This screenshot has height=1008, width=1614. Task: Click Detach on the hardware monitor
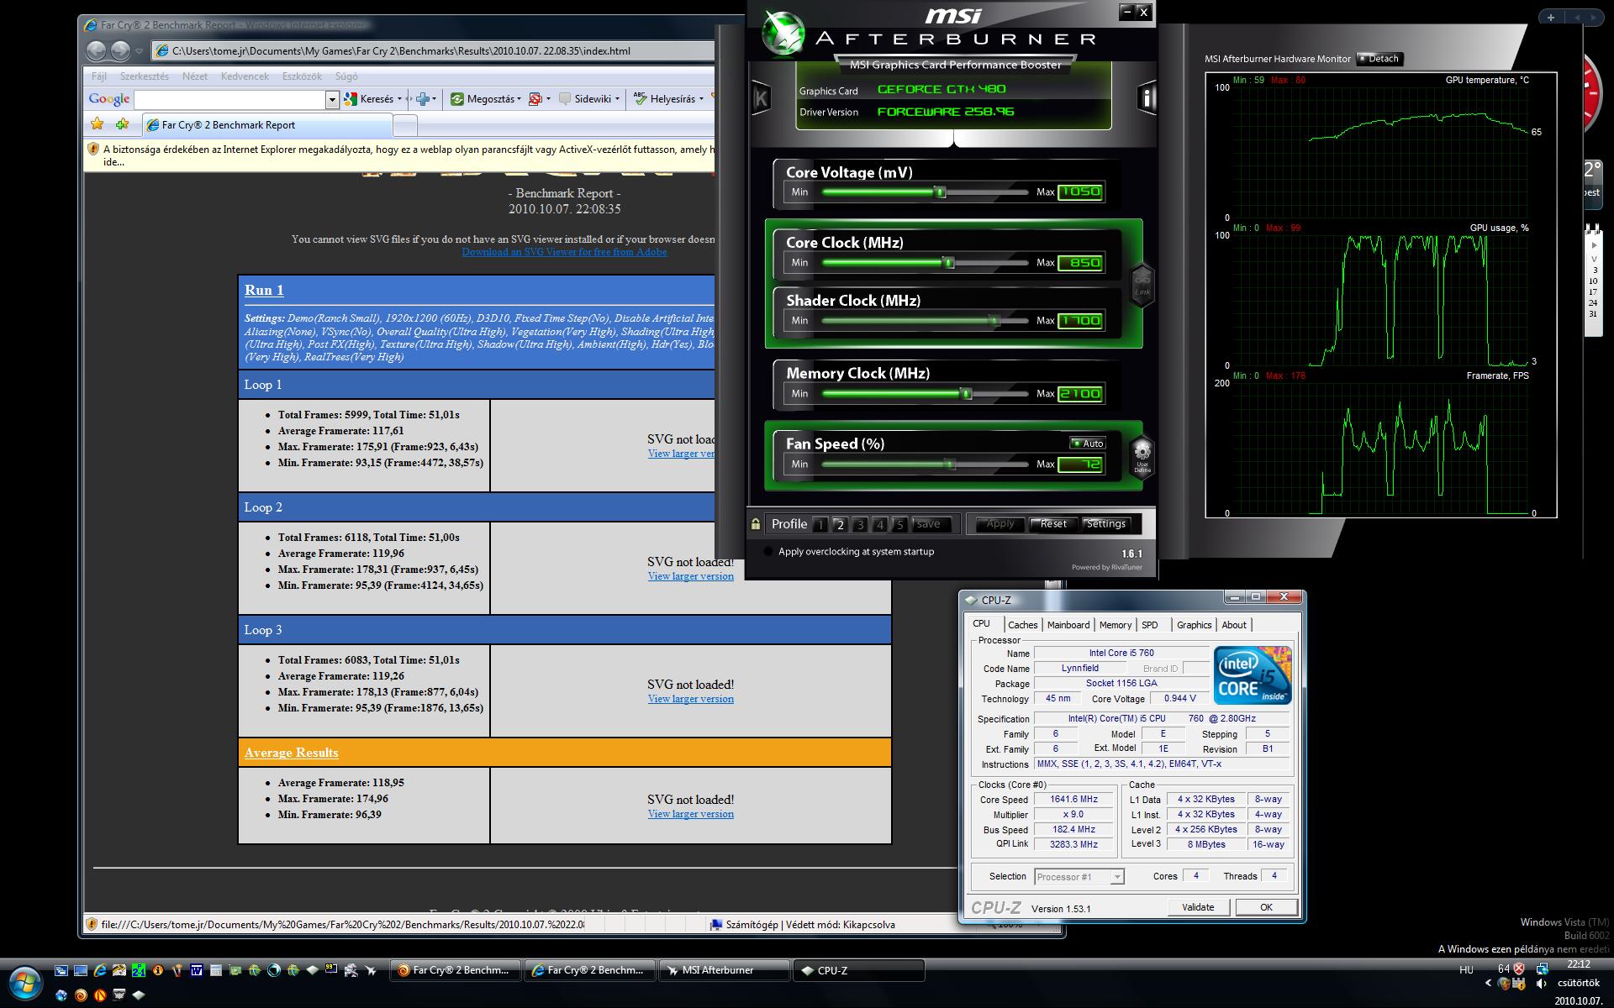point(1379,59)
